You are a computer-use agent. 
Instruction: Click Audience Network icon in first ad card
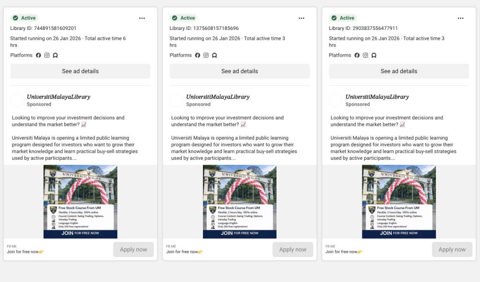click(55, 55)
